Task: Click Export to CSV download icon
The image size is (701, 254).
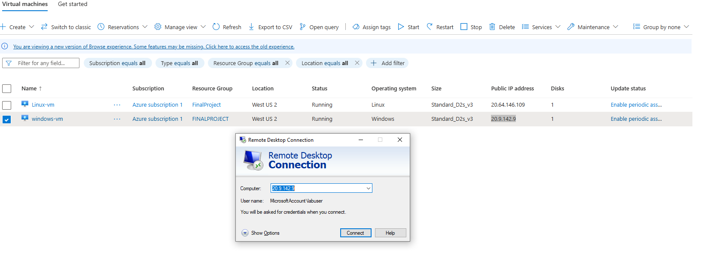Action: (251, 27)
